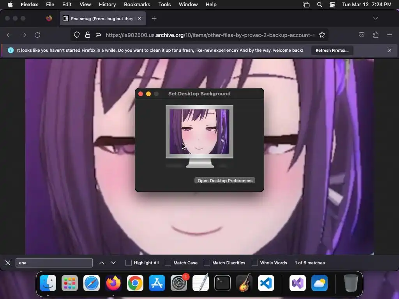Open Control Center in menu bar
This screenshot has height=299, width=399.
tap(332, 5)
